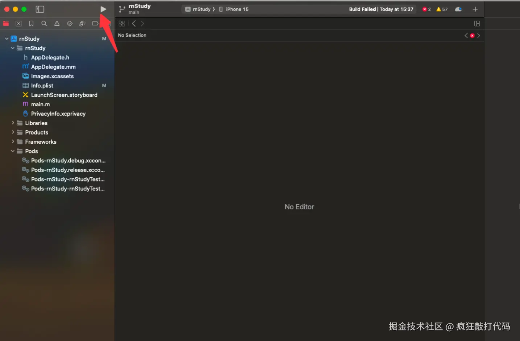Select the rnStudy scheme in toolbar
This screenshot has width=520, height=341.
tap(198, 9)
